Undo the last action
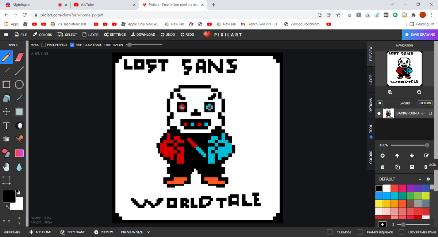This screenshot has height=237, width=438. point(168,35)
